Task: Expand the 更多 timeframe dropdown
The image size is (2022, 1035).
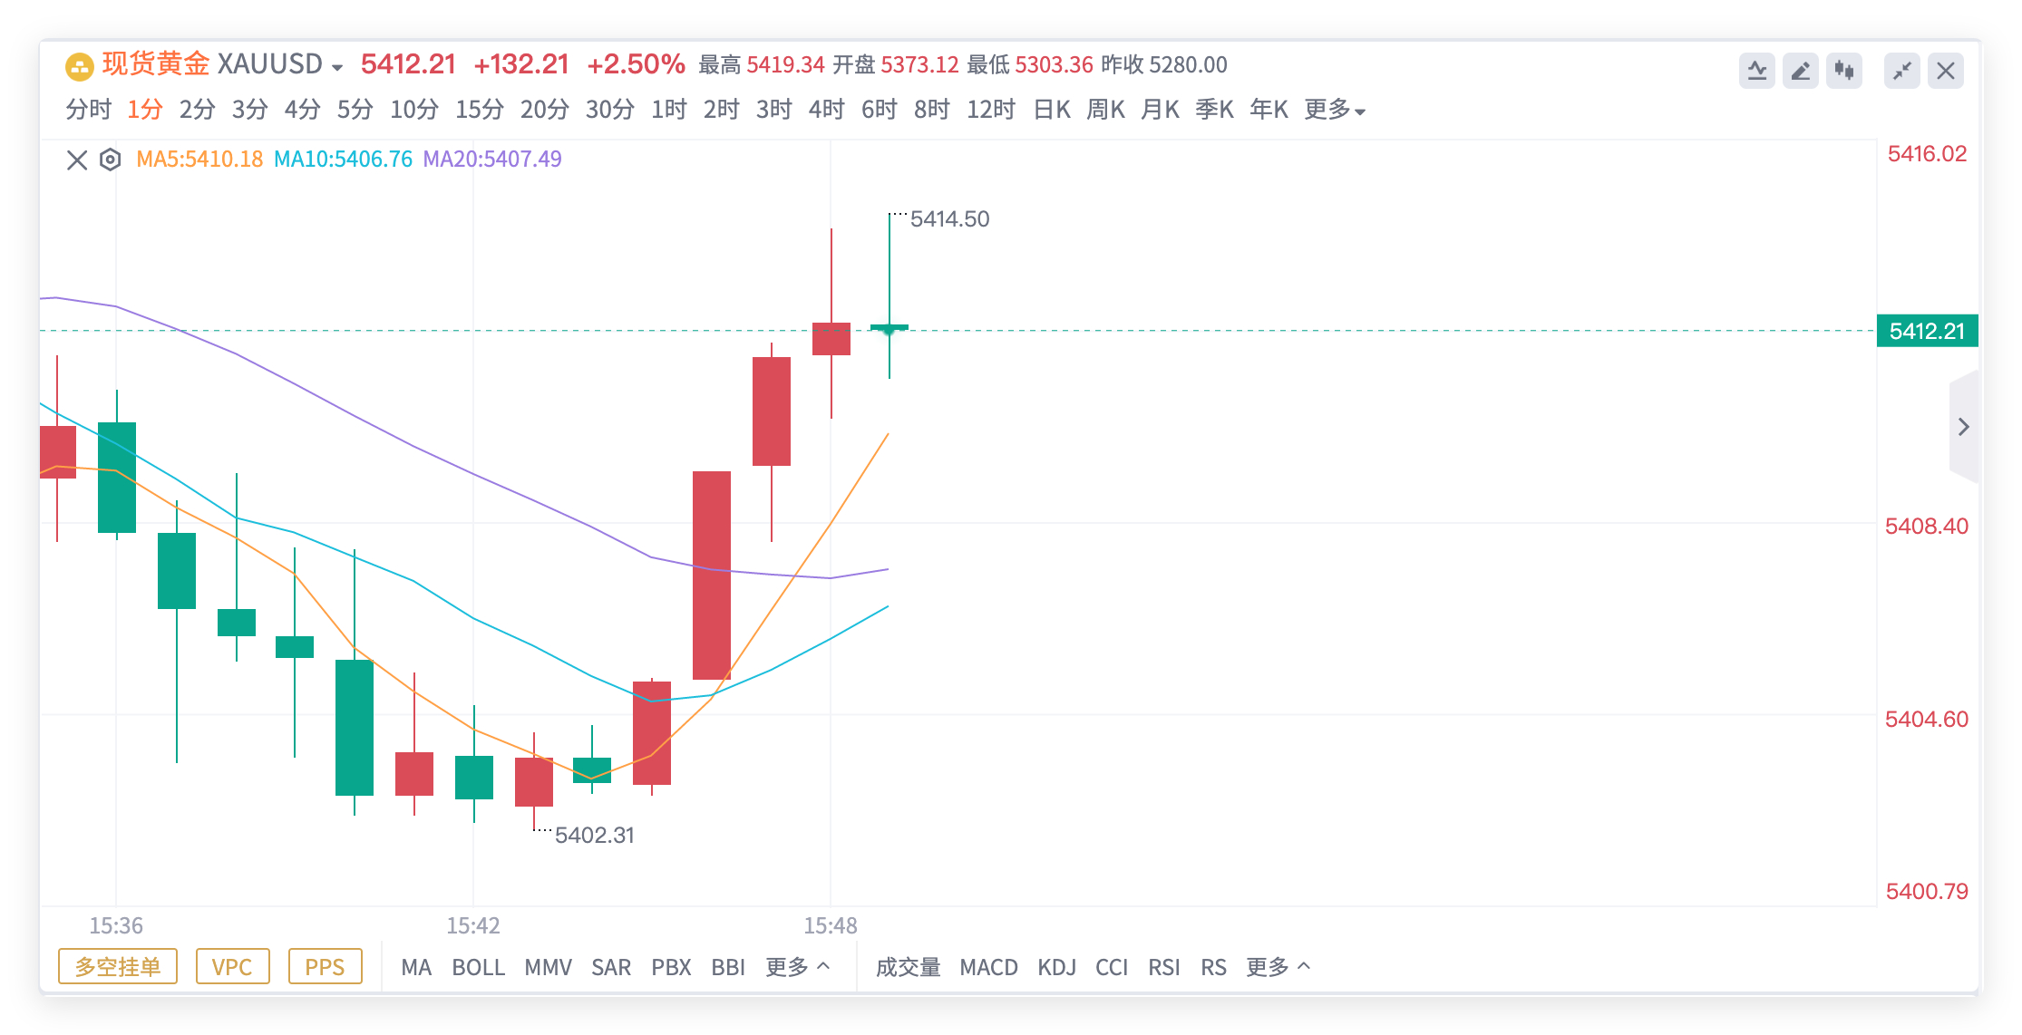Action: click(x=1335, y=110)
